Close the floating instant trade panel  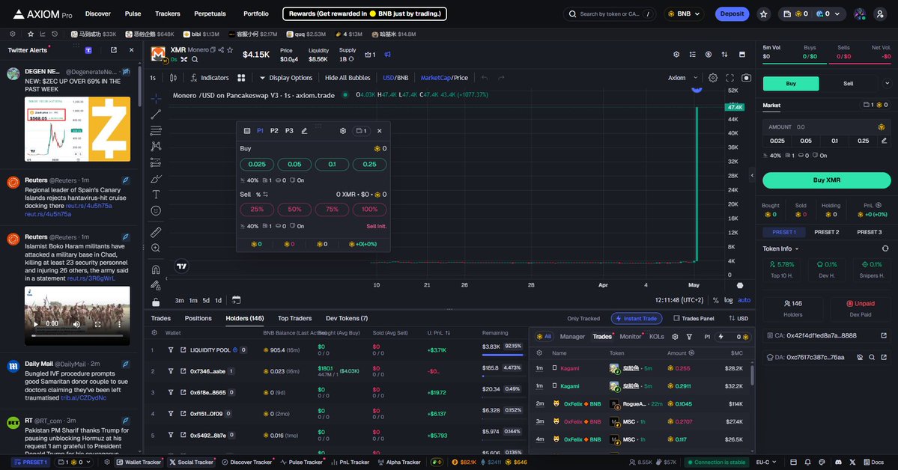pos(379,131)
